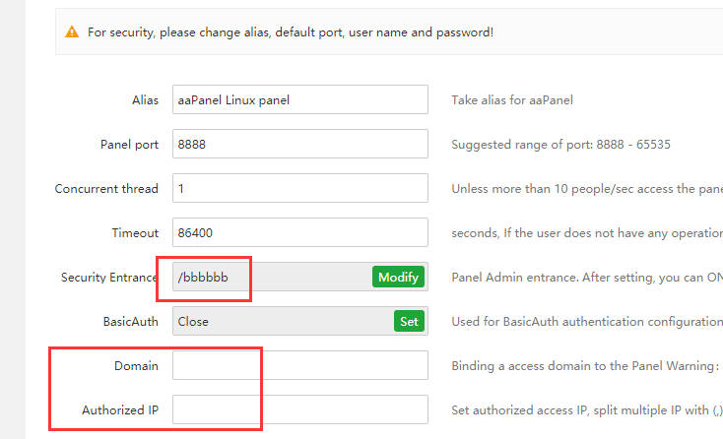Image resolution: width=723 pixels, height=439 pixels.
Task: Select the Concurrent thread input box
Action: (x=299, y=188)
